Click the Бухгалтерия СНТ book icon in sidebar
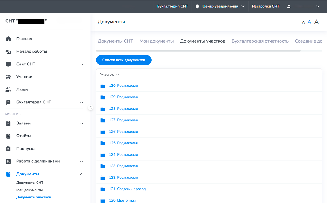The image size is (327, 203). click(8, 102)
